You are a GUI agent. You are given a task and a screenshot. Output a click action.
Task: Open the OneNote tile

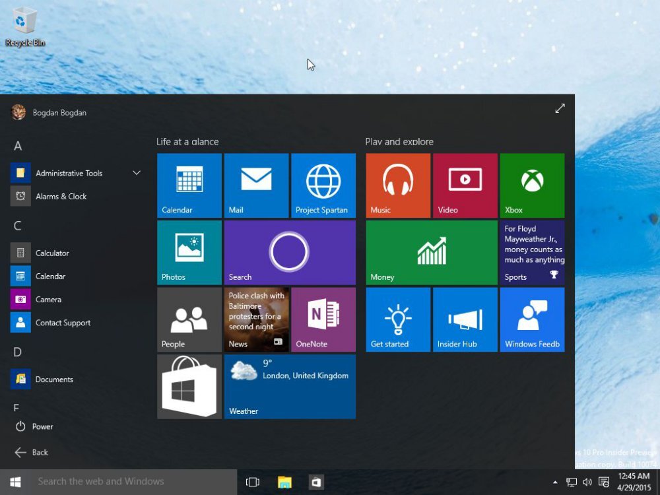click(x=323, y=319)
